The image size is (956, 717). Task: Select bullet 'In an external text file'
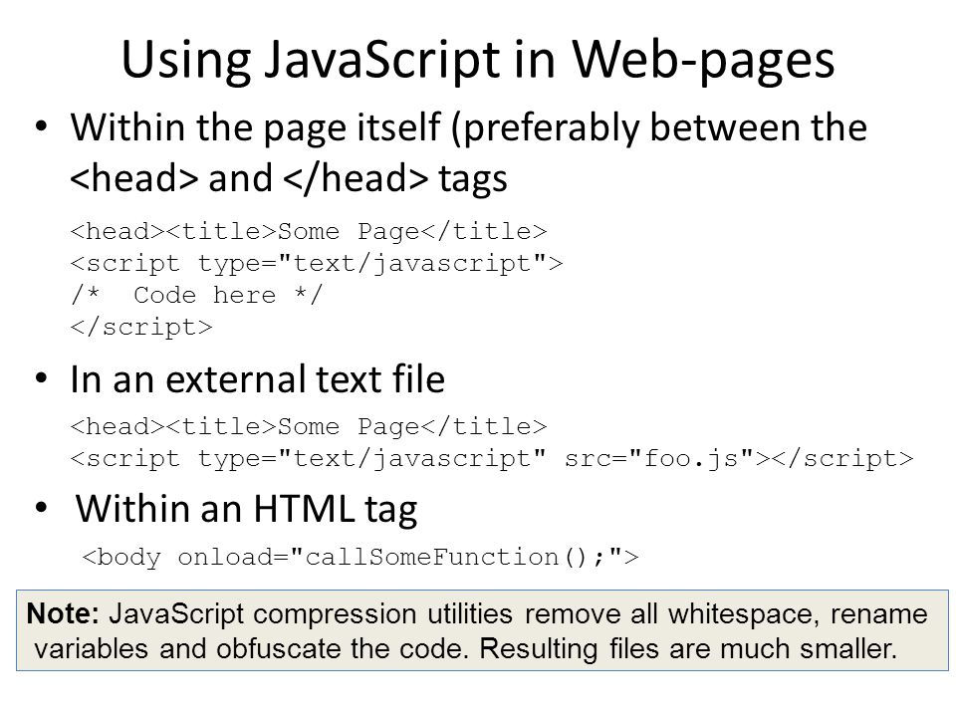[x=257, y=379]
